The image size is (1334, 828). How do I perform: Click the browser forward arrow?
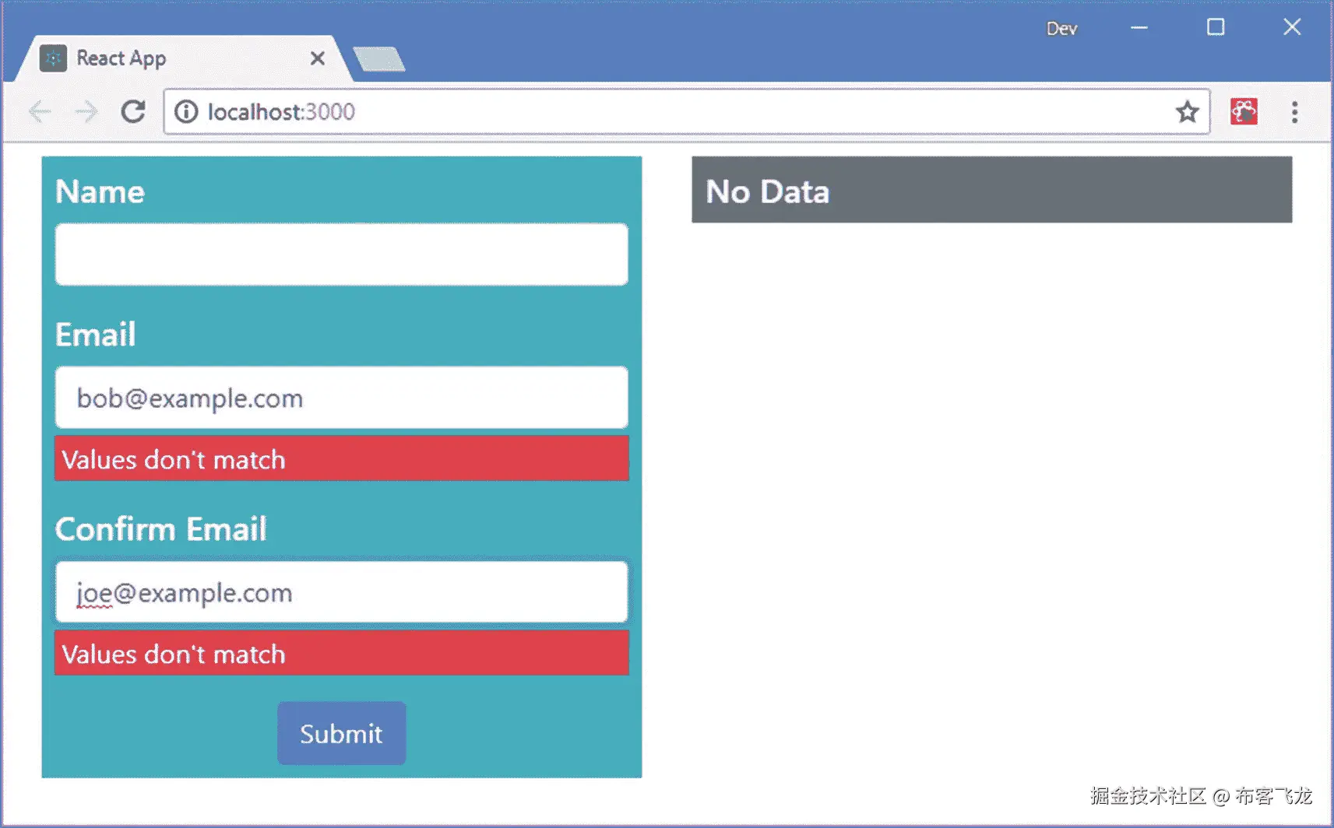coord(86,112)
